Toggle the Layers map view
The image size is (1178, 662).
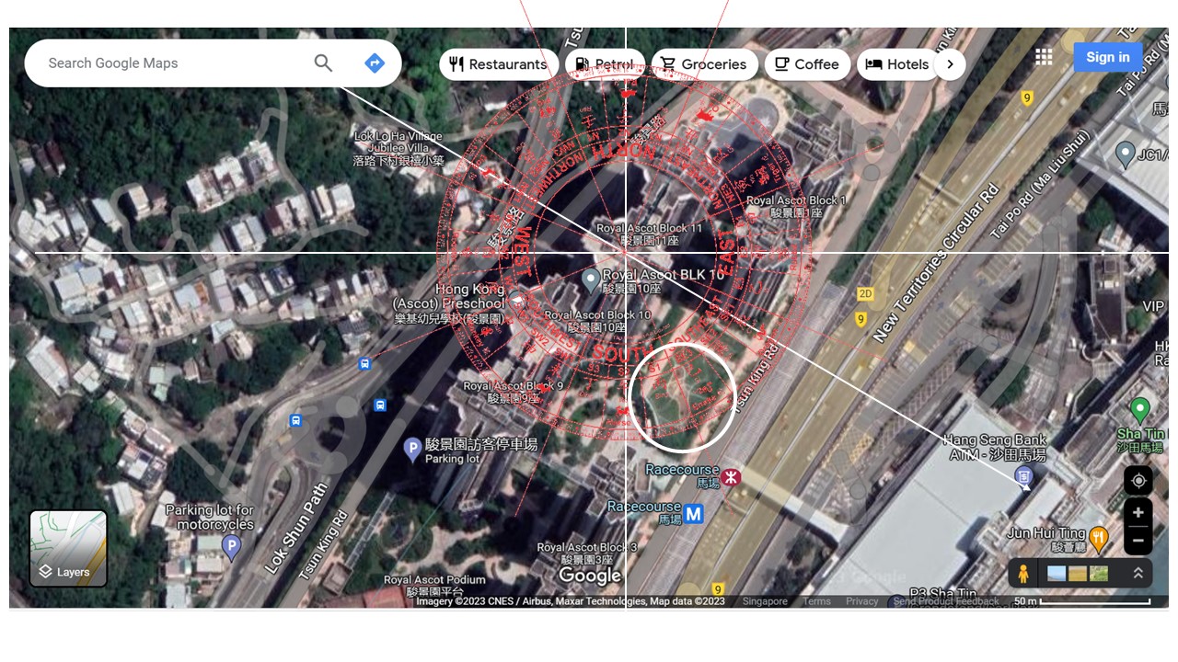tap(69, 549)
